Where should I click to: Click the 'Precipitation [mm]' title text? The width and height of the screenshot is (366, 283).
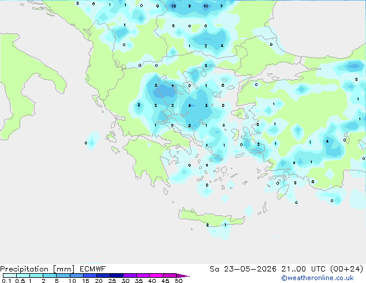coord(37,269)
